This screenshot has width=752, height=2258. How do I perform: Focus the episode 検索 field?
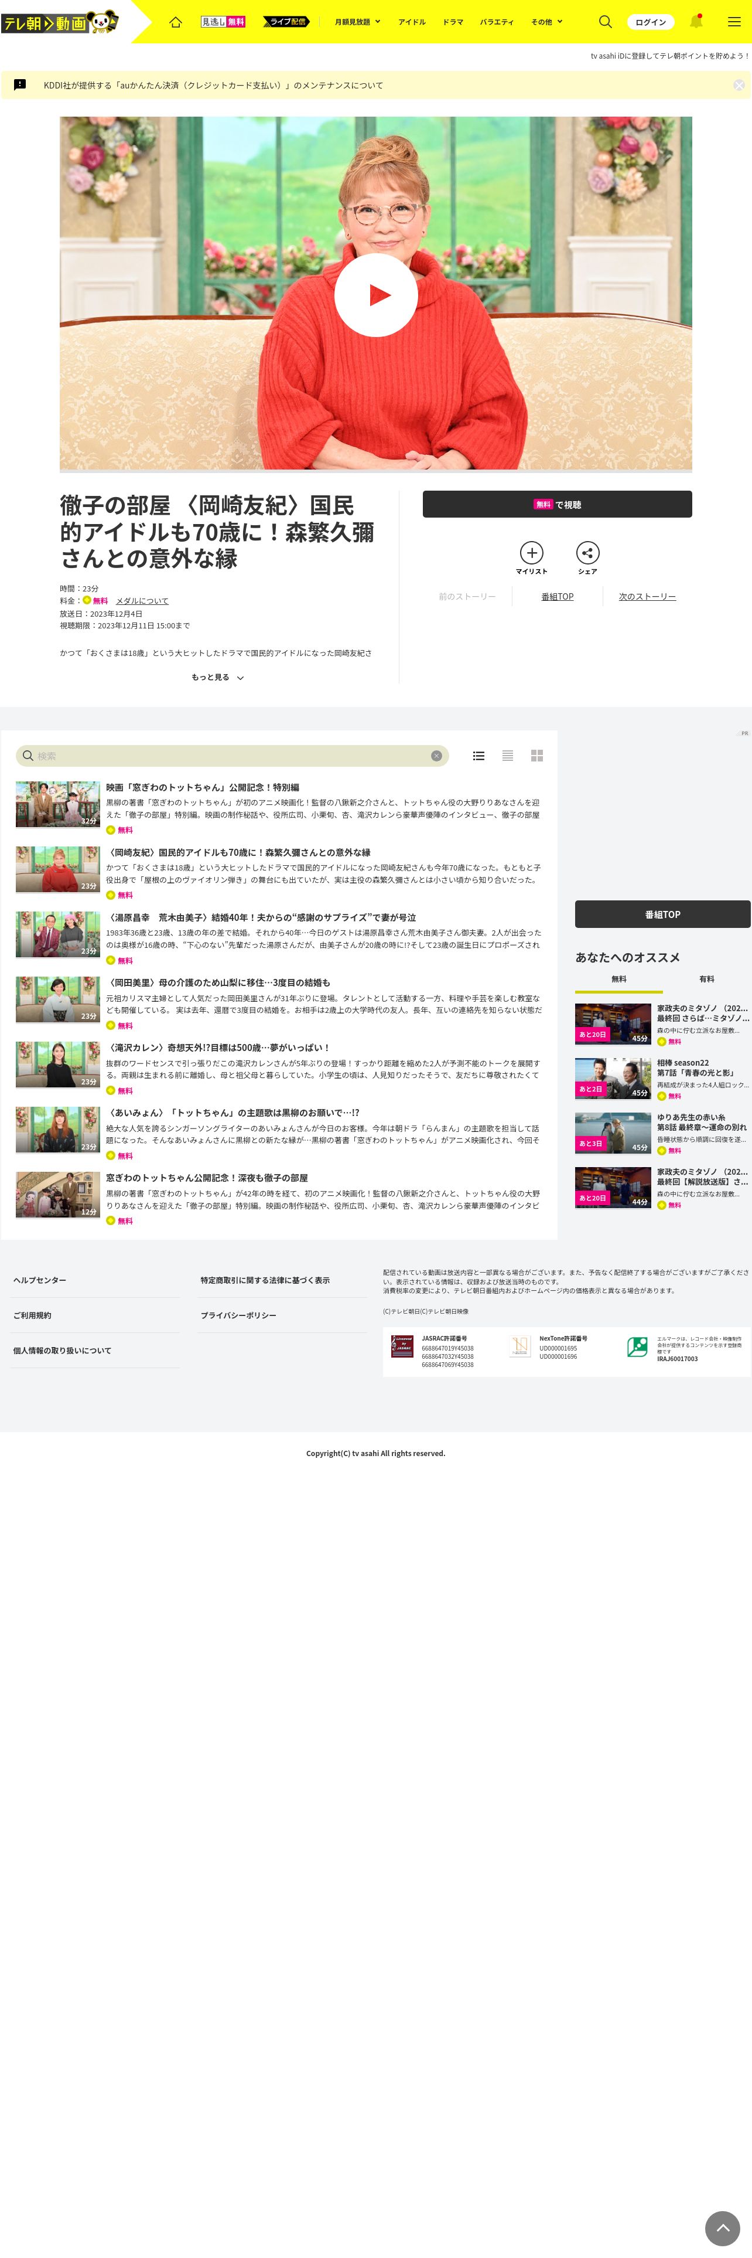[x=232, y=756]
